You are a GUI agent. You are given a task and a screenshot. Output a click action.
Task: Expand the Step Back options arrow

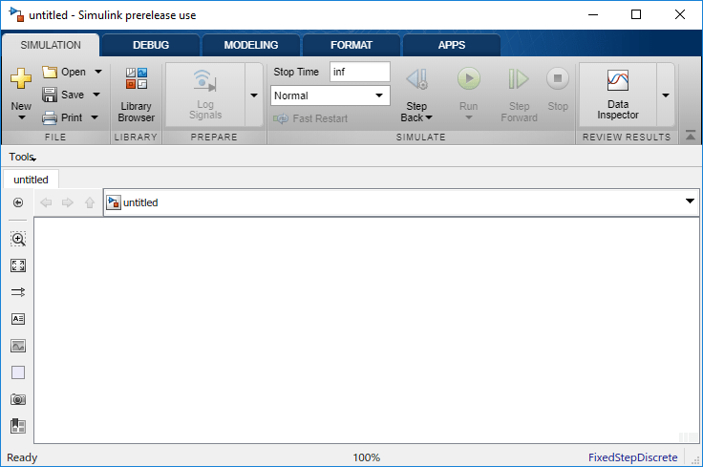click(429, 117)
